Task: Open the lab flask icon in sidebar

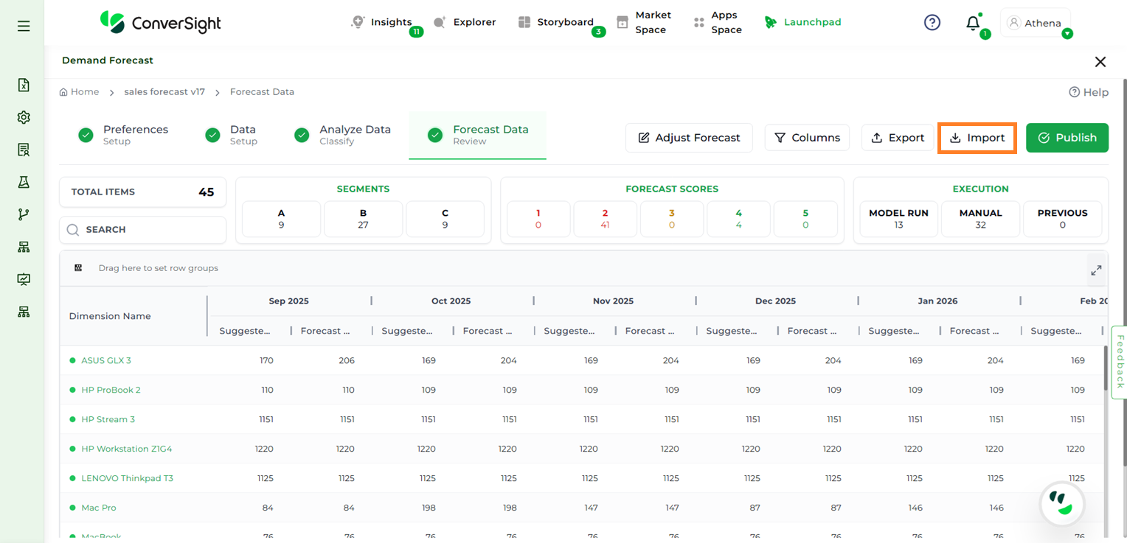Action: [x=24, y=182]
